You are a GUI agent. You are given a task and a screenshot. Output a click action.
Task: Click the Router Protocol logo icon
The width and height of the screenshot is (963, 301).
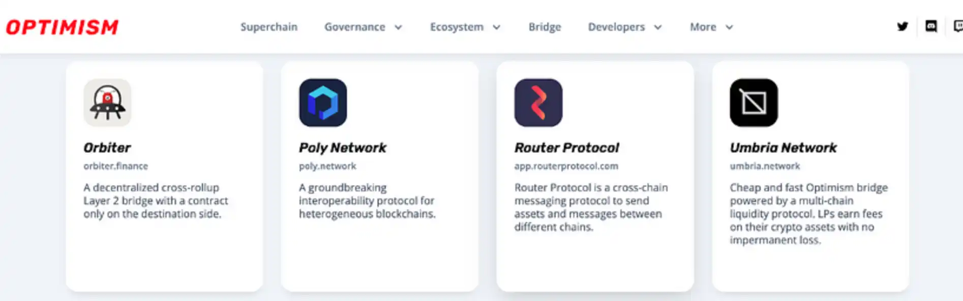[x=538, y=103]
